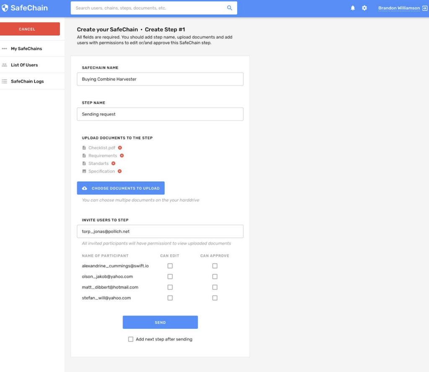Enable Can Edit for stefan_will@yahoo.com
This screenshot has width=429, height=372.
(170, 298)
